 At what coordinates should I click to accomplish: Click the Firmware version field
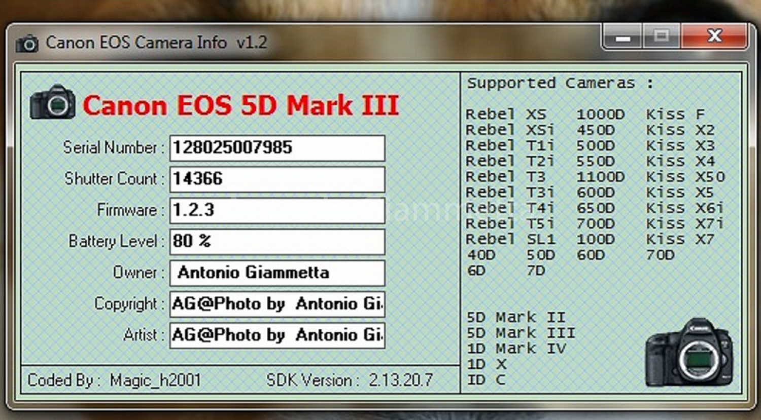[x=276, y=210]
